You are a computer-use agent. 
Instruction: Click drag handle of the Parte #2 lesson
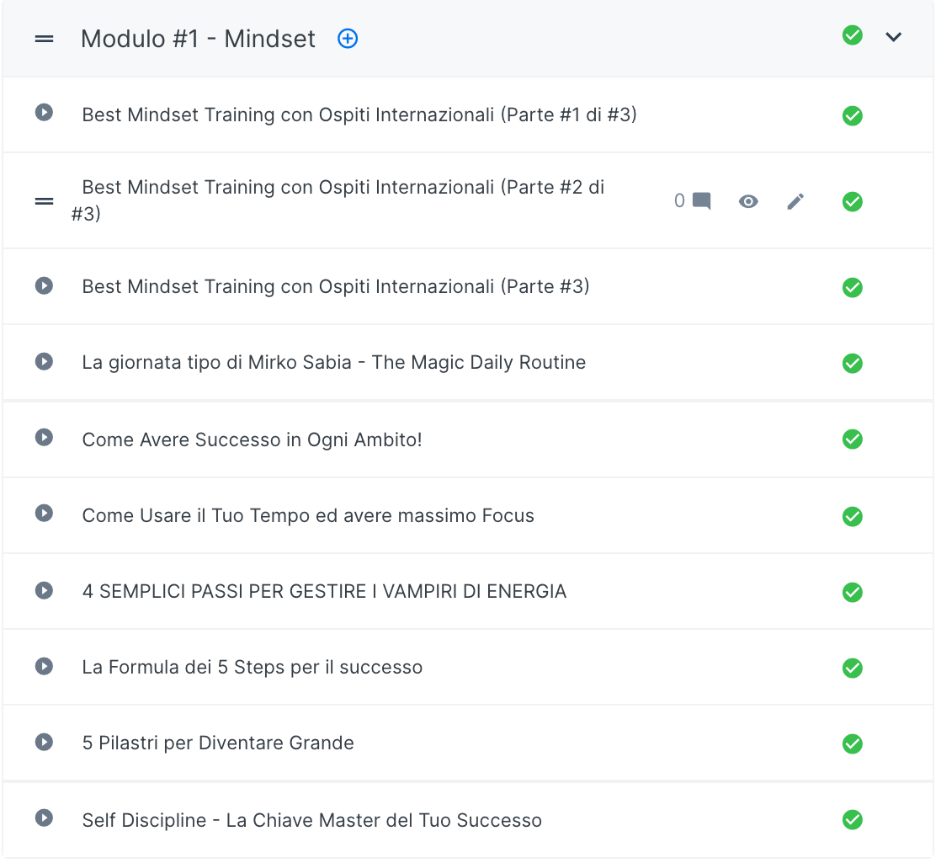pos(44,201)
